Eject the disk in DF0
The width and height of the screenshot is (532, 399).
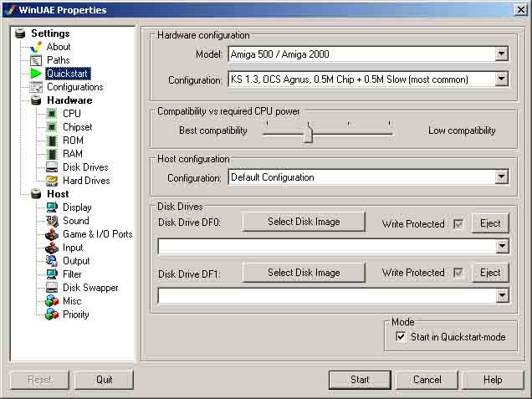pyautogui.click(x=490, y=223)
